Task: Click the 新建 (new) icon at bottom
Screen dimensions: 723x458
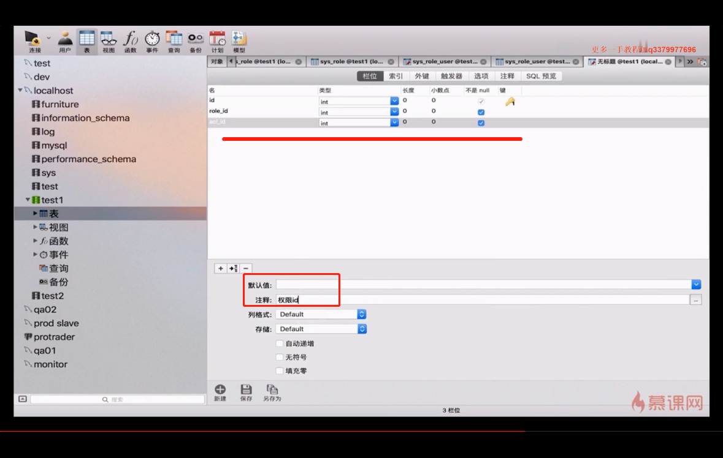Action: pos(220,392)
